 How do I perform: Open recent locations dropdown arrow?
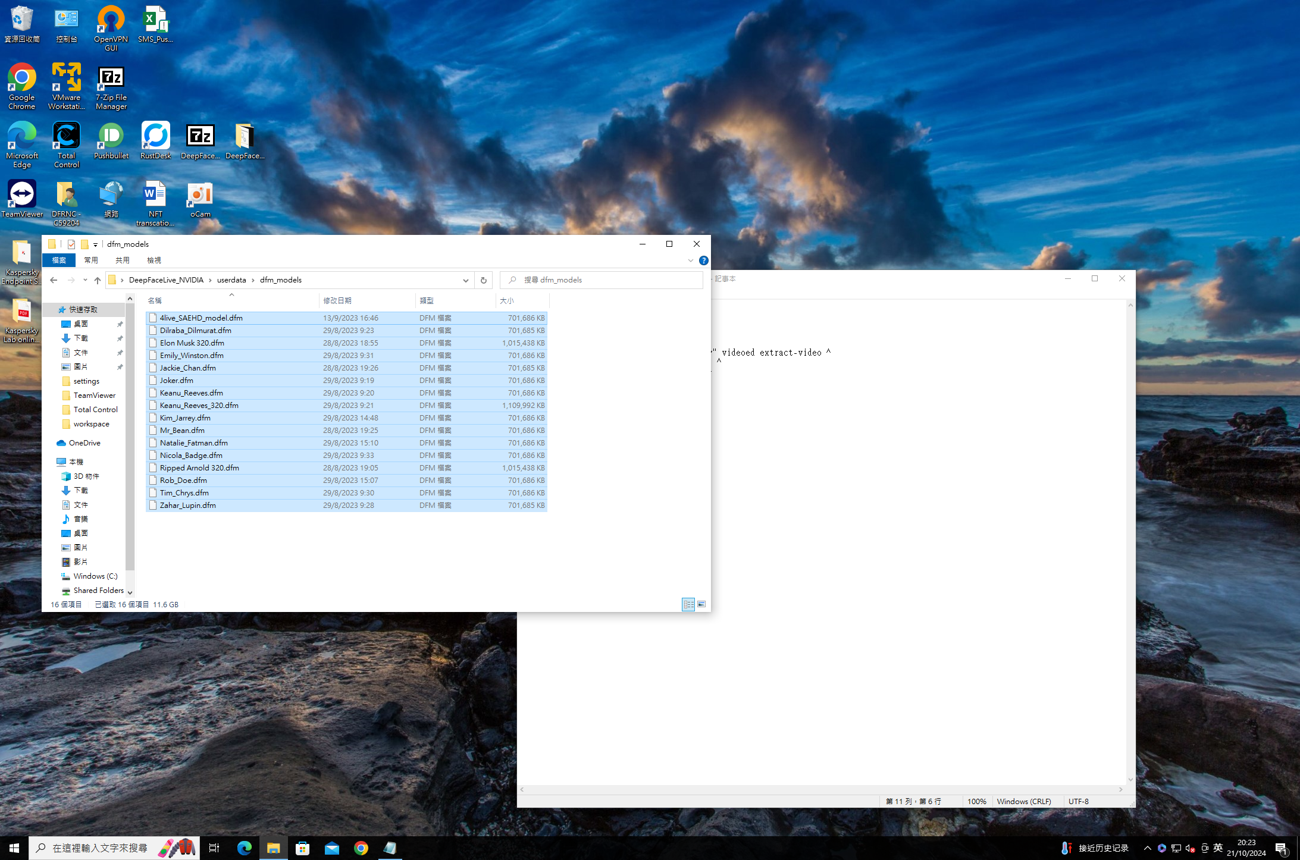(85, 280)
